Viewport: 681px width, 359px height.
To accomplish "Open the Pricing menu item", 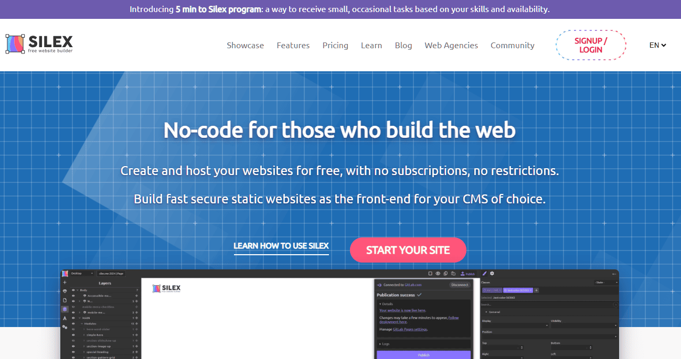I will click(335, 45).
